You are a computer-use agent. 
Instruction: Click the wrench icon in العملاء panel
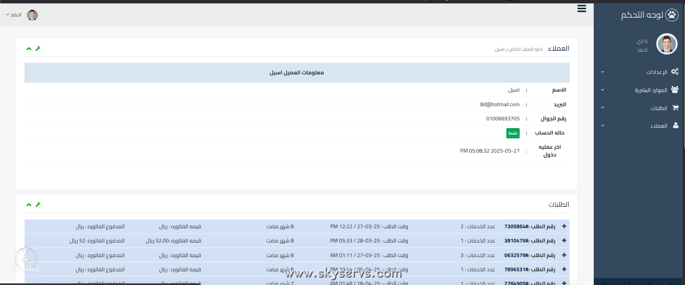click(x=38, y=49)
